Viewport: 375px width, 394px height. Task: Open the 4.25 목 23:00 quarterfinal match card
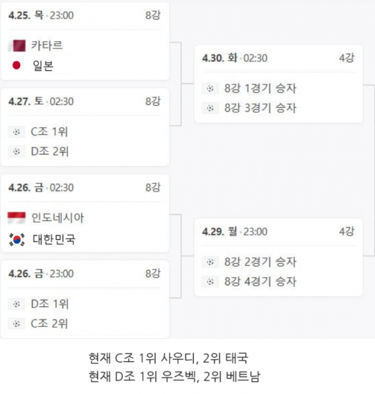[x=85, y=41]
